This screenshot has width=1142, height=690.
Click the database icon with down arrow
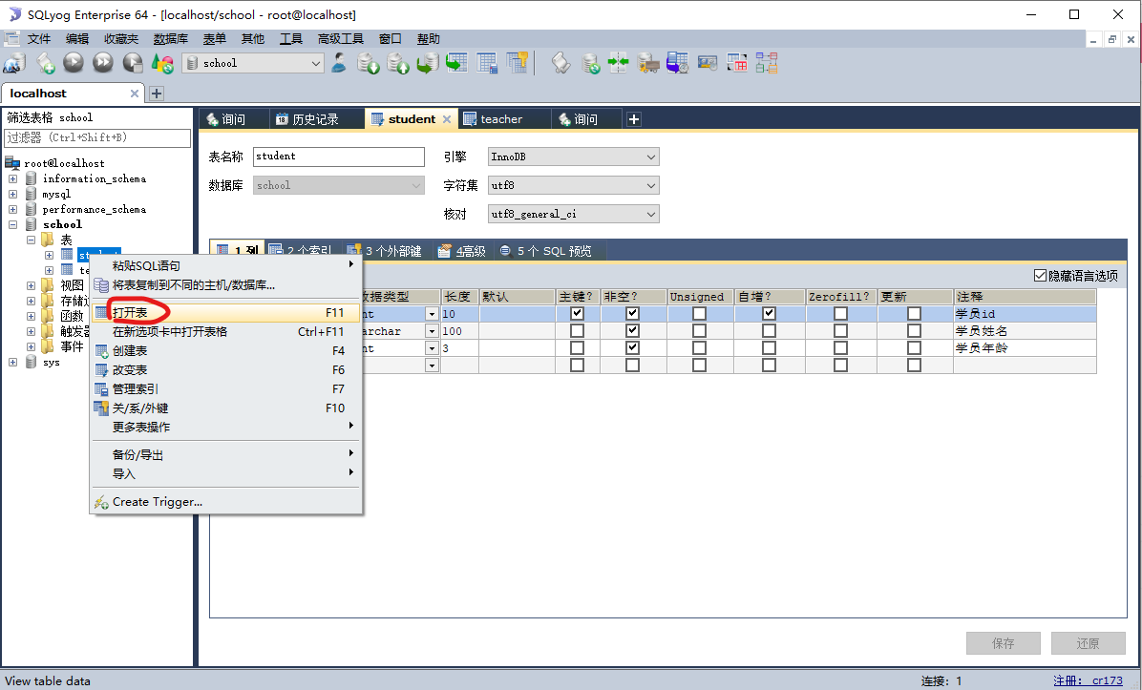click(x=369, y=63)
